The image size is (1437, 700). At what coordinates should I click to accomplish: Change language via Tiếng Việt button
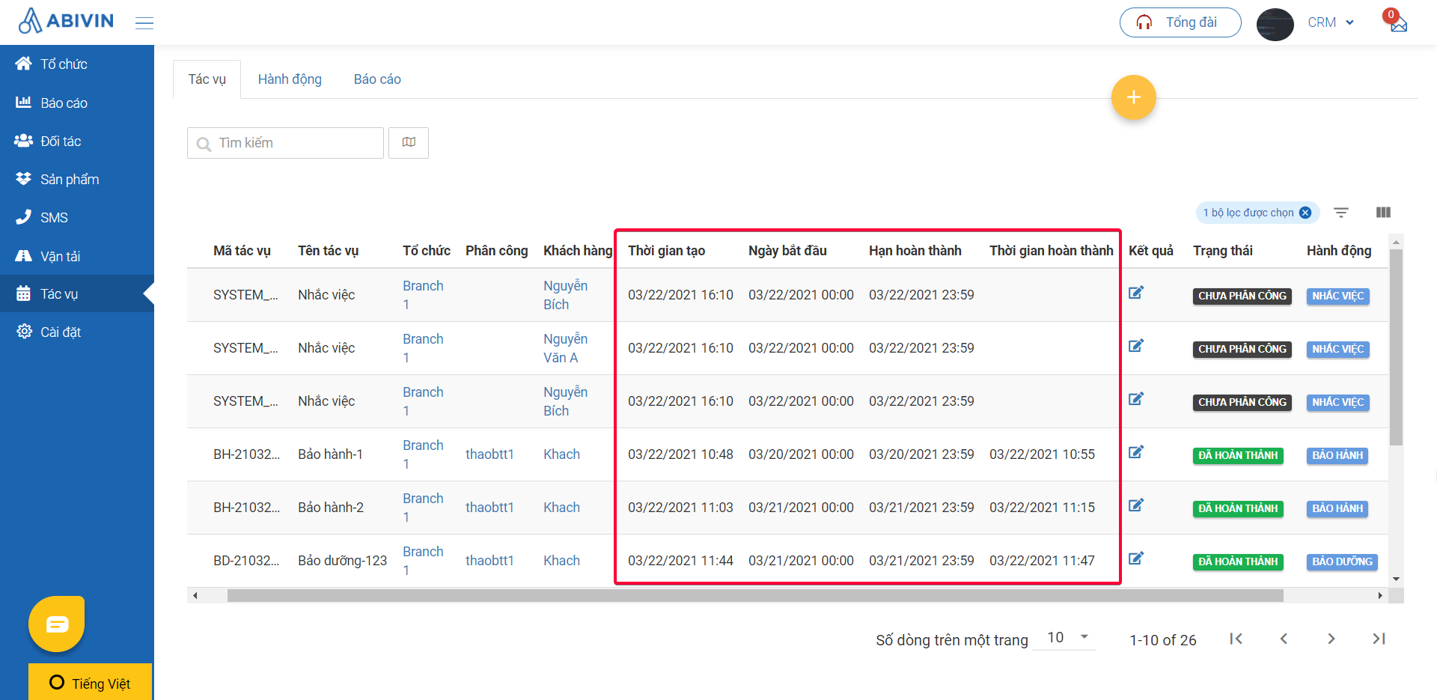(x=90, y=682)
